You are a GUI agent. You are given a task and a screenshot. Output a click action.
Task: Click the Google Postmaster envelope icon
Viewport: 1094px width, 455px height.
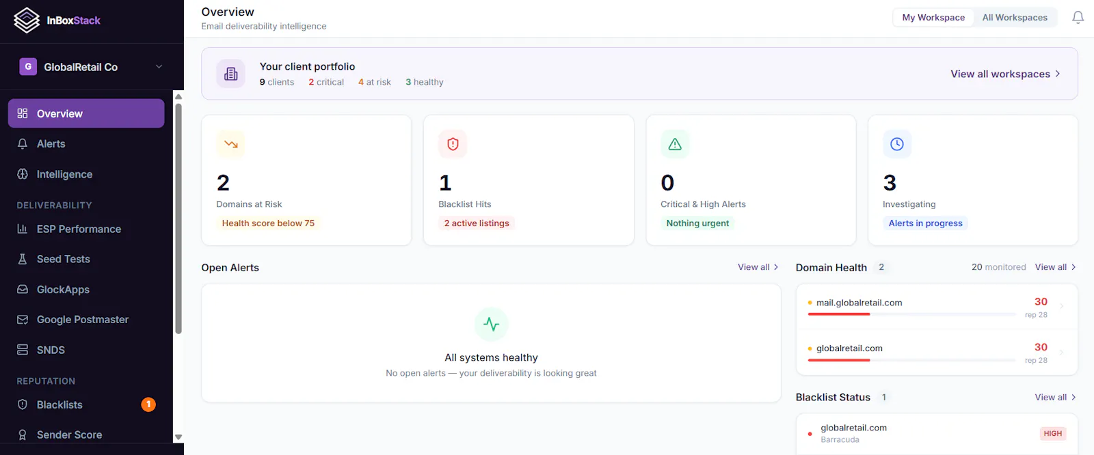23,320
